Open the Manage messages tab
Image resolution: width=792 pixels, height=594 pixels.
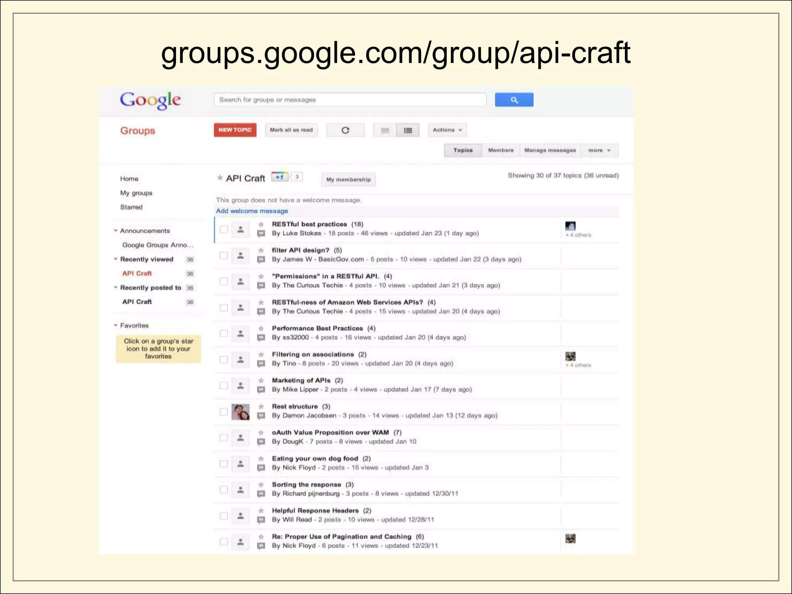(550, 150)
